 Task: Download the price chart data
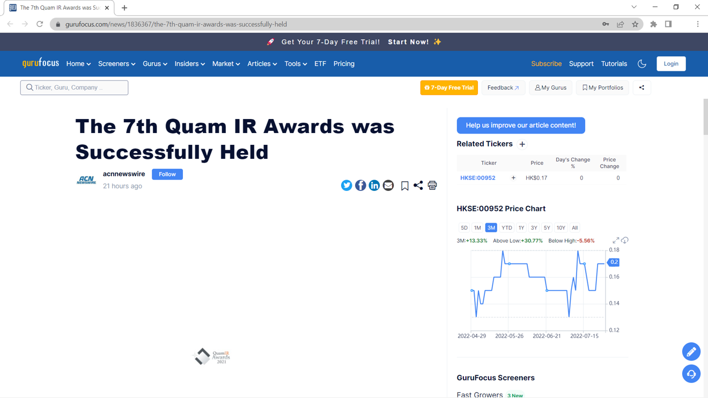[625, 240]
